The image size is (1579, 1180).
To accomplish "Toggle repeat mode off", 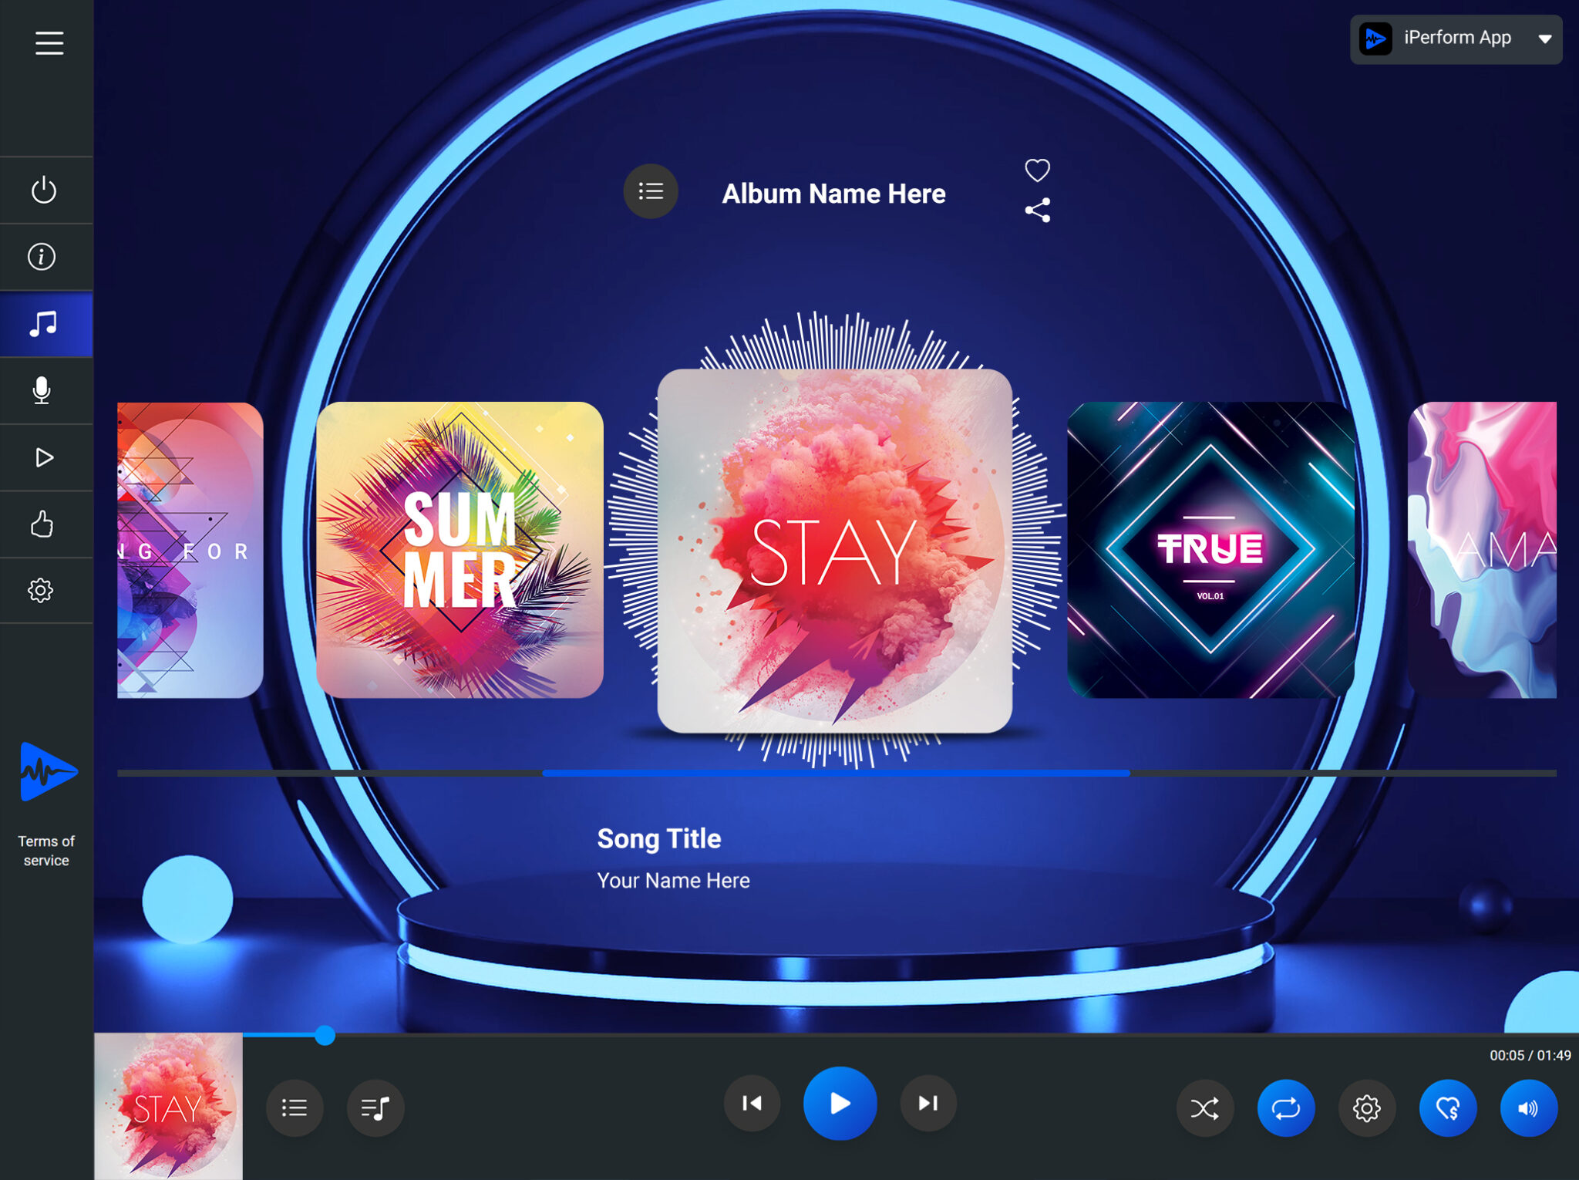I will pos(1285,1108).
